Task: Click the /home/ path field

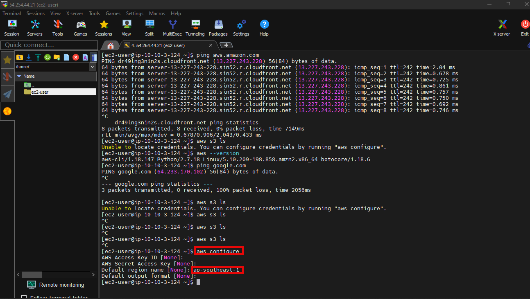Action: tap(52, 67)
